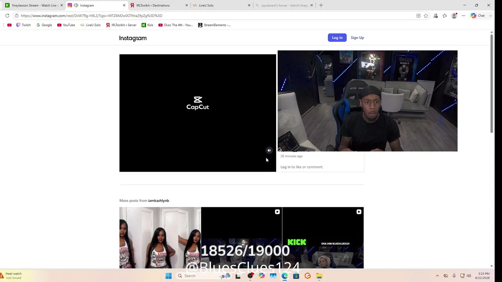Image resolution: width=502 pixels, height=282 pixels.
Task: Click the 'More posts from' text
Action: [x=133, y=201]
